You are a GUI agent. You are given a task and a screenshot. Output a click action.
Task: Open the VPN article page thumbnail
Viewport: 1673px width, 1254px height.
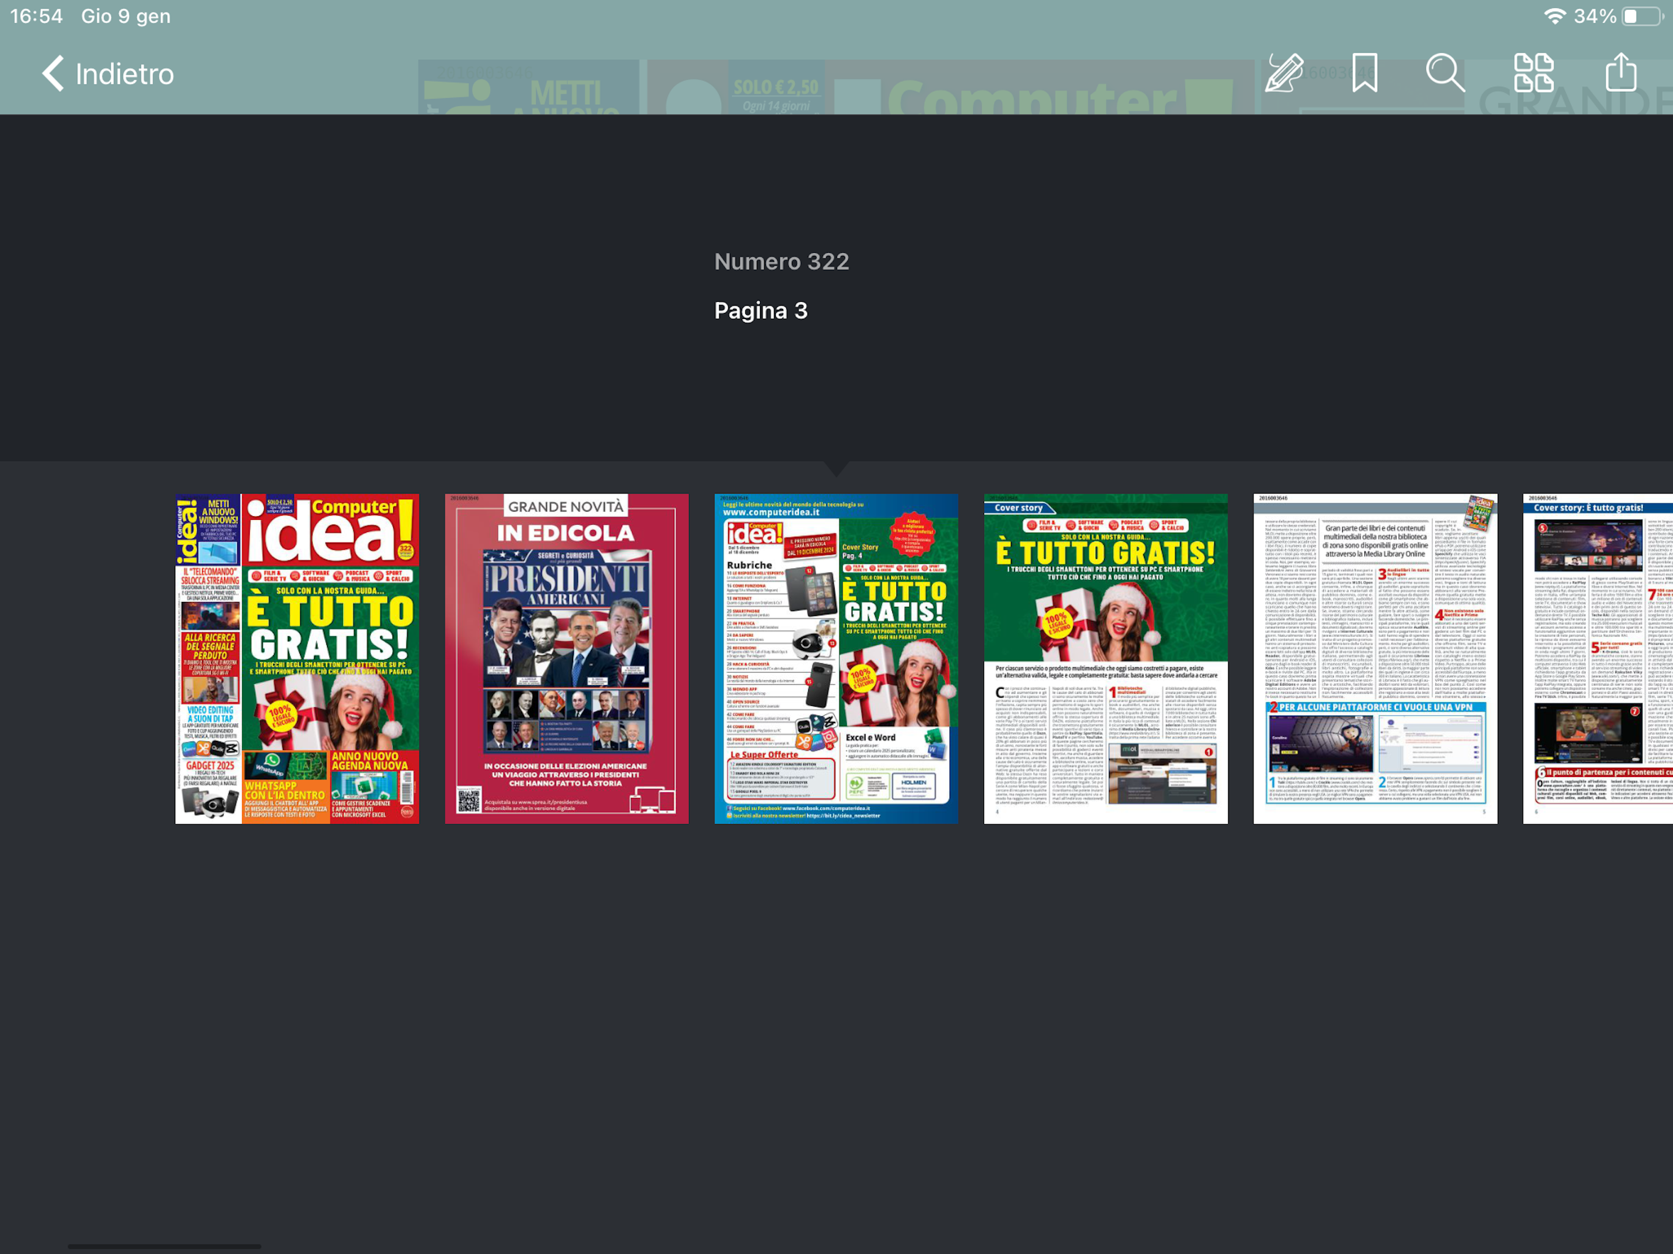tap(1374, 658)
